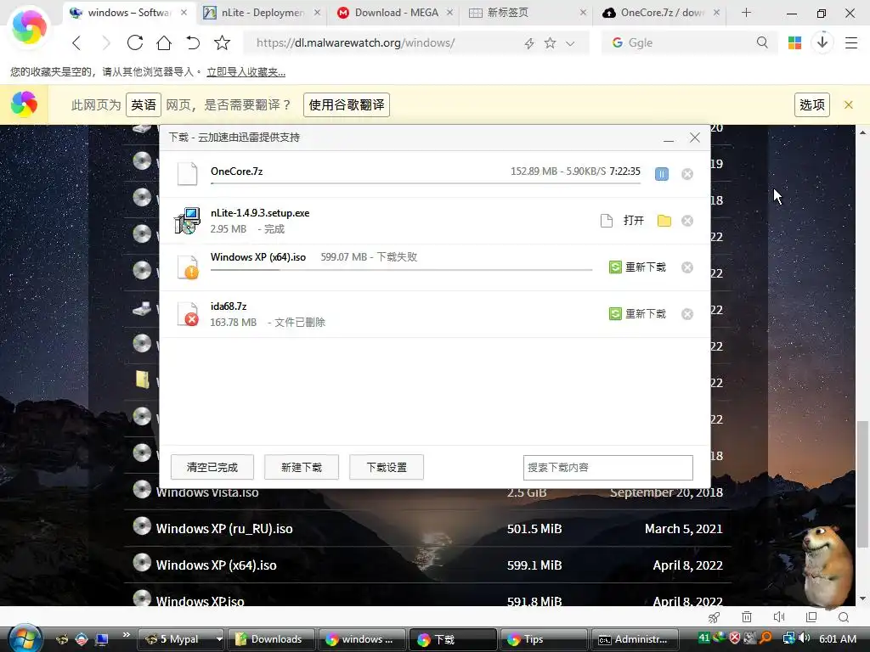Remove OneCore.7z from download list
Screen dimensions: 870x652
pyautogui.click(x=686, y=174)
